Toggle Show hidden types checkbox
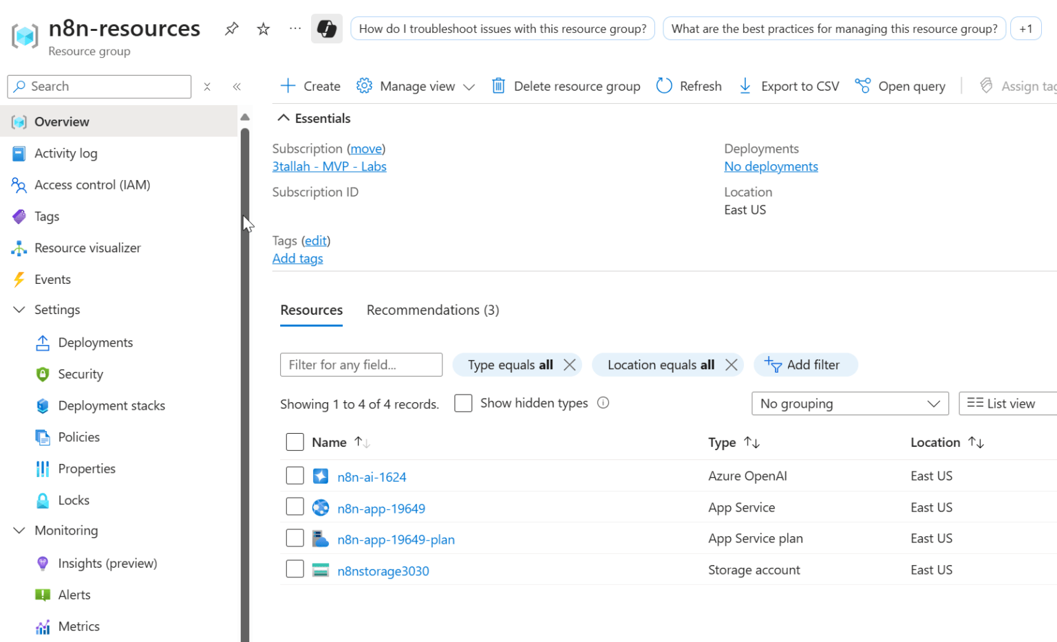1057x642 pixels. [463, 403]
